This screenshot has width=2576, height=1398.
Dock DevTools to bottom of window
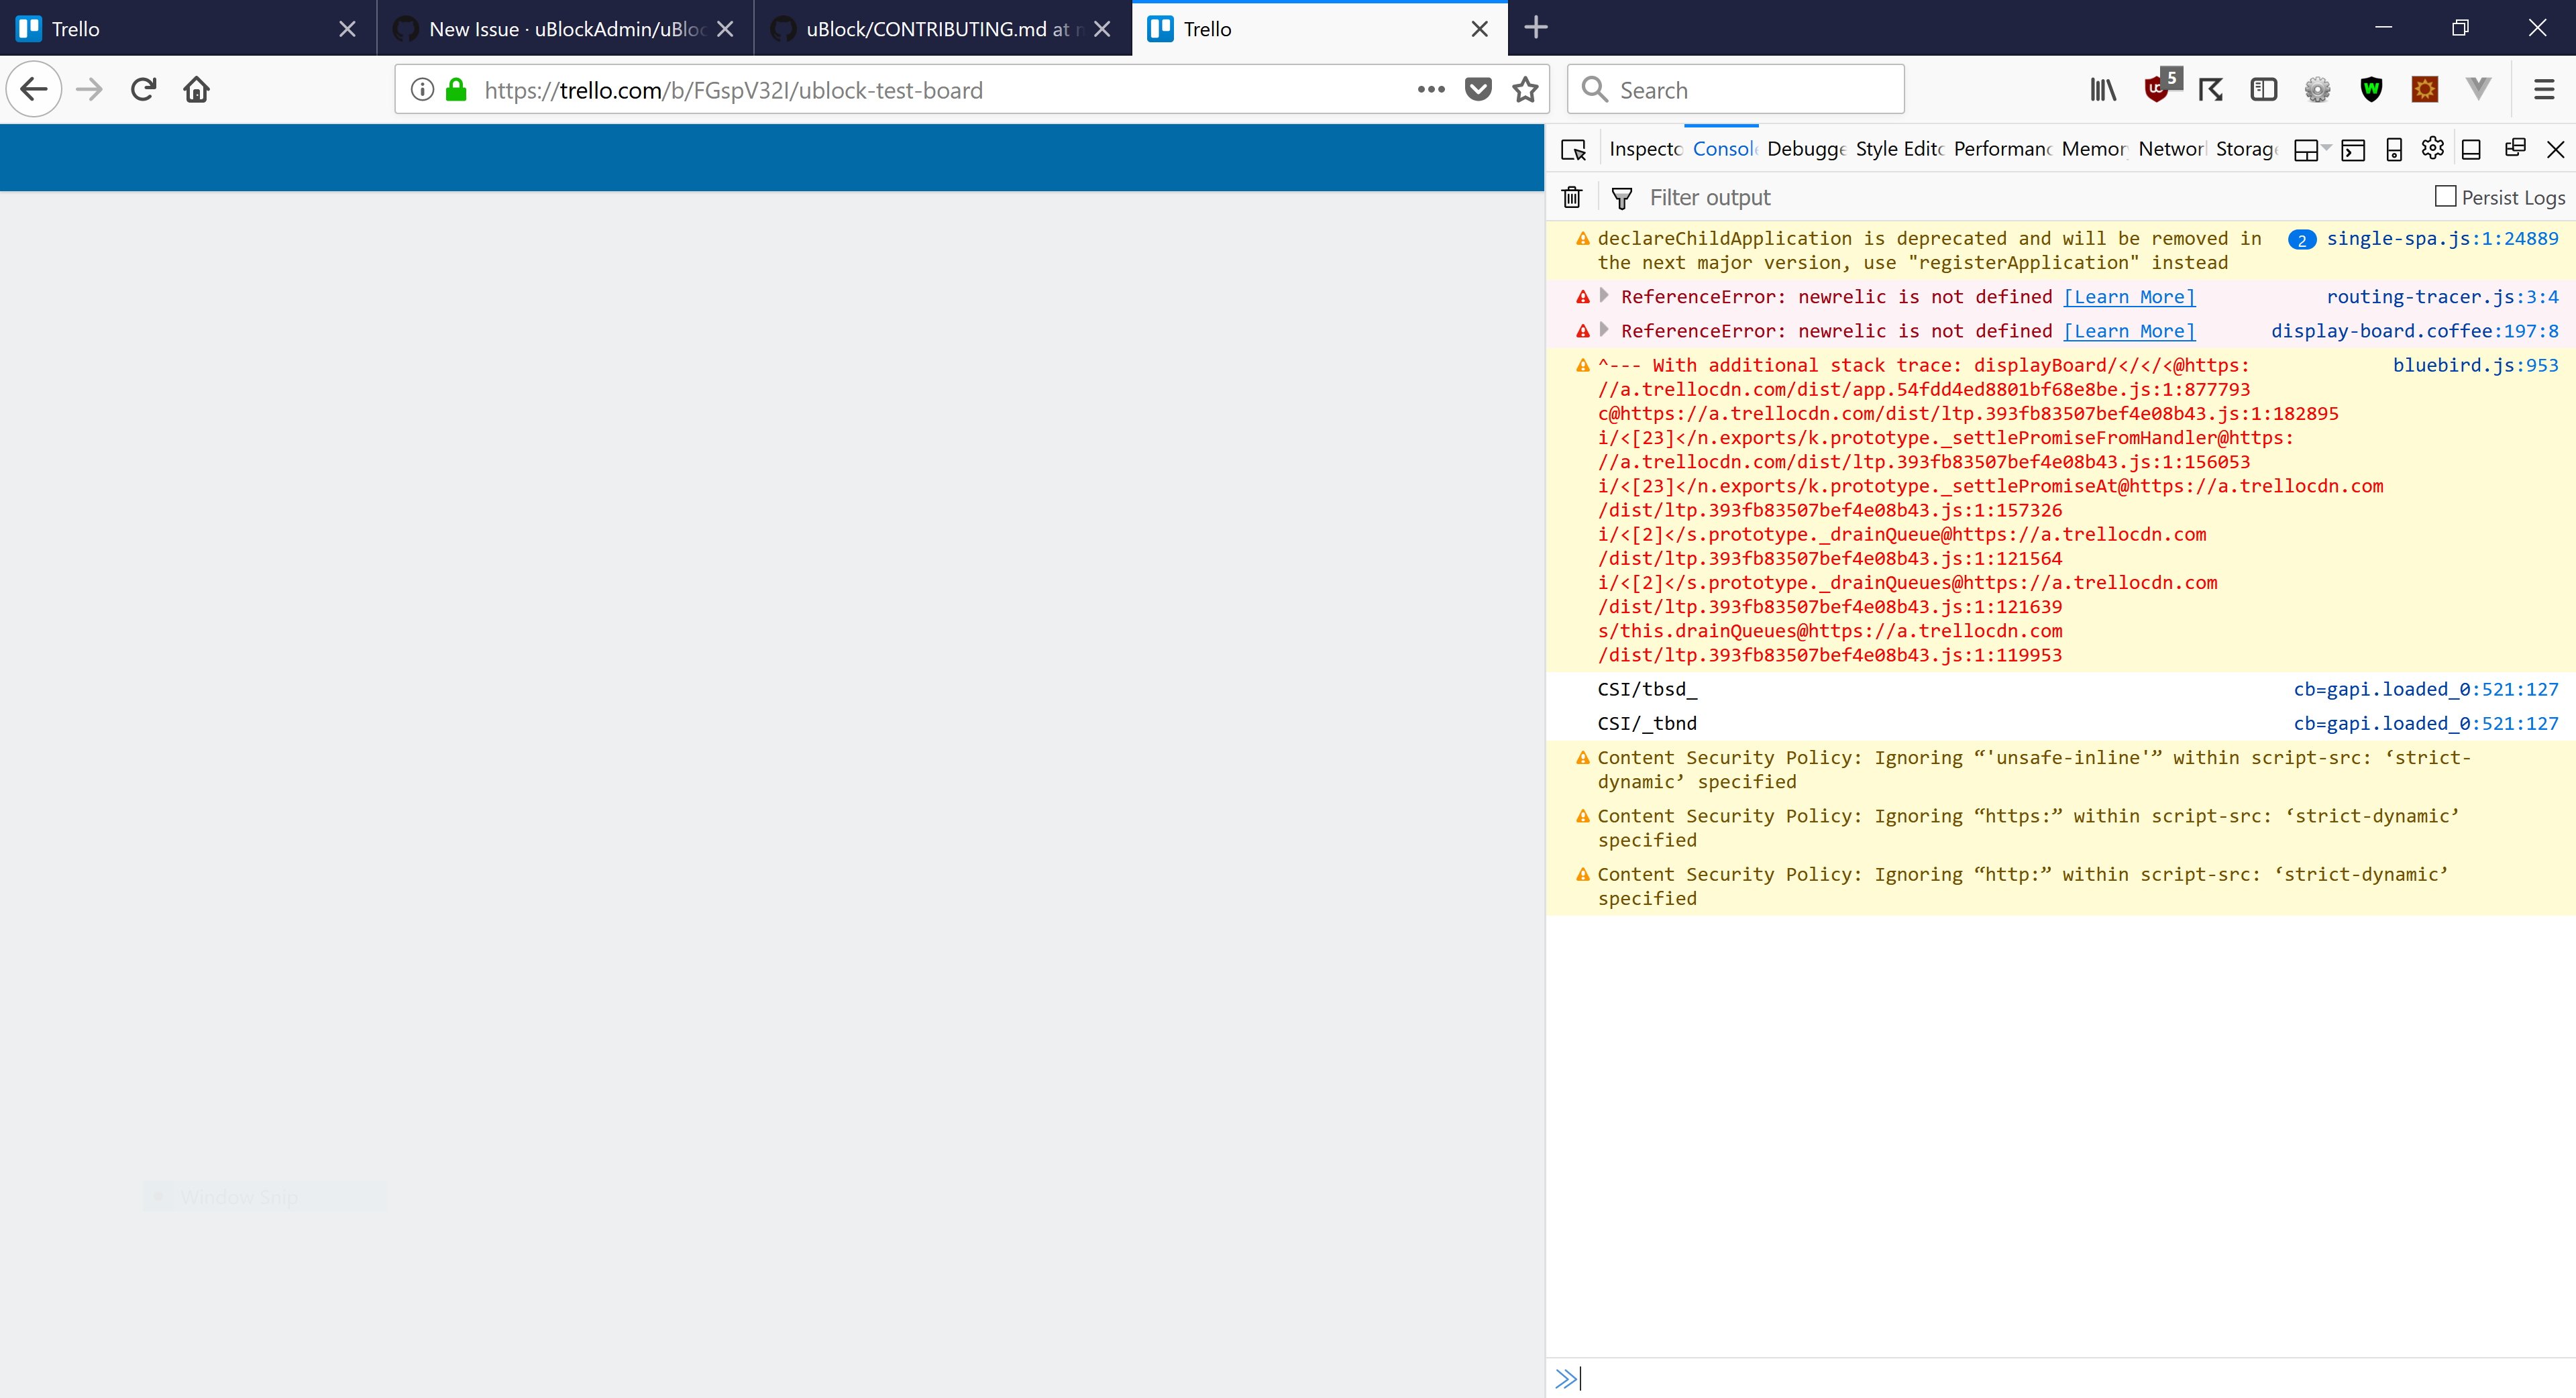tap(2471, 149)
